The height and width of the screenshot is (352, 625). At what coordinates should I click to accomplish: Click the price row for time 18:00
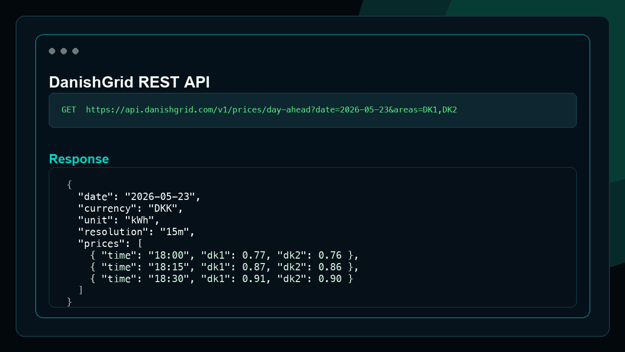tap(225, 255)
